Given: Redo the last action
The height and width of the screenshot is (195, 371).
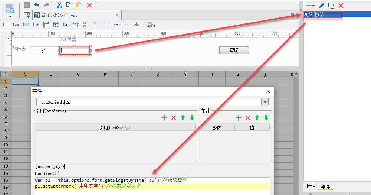Looking at the screenshot, I should coord(46,5).
